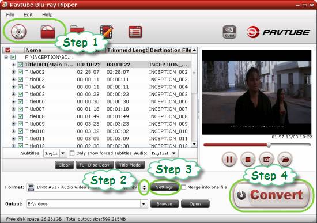Expand the Title009 tree node
The width and height of the screenshot is (317, 223).
click(14, 124)
